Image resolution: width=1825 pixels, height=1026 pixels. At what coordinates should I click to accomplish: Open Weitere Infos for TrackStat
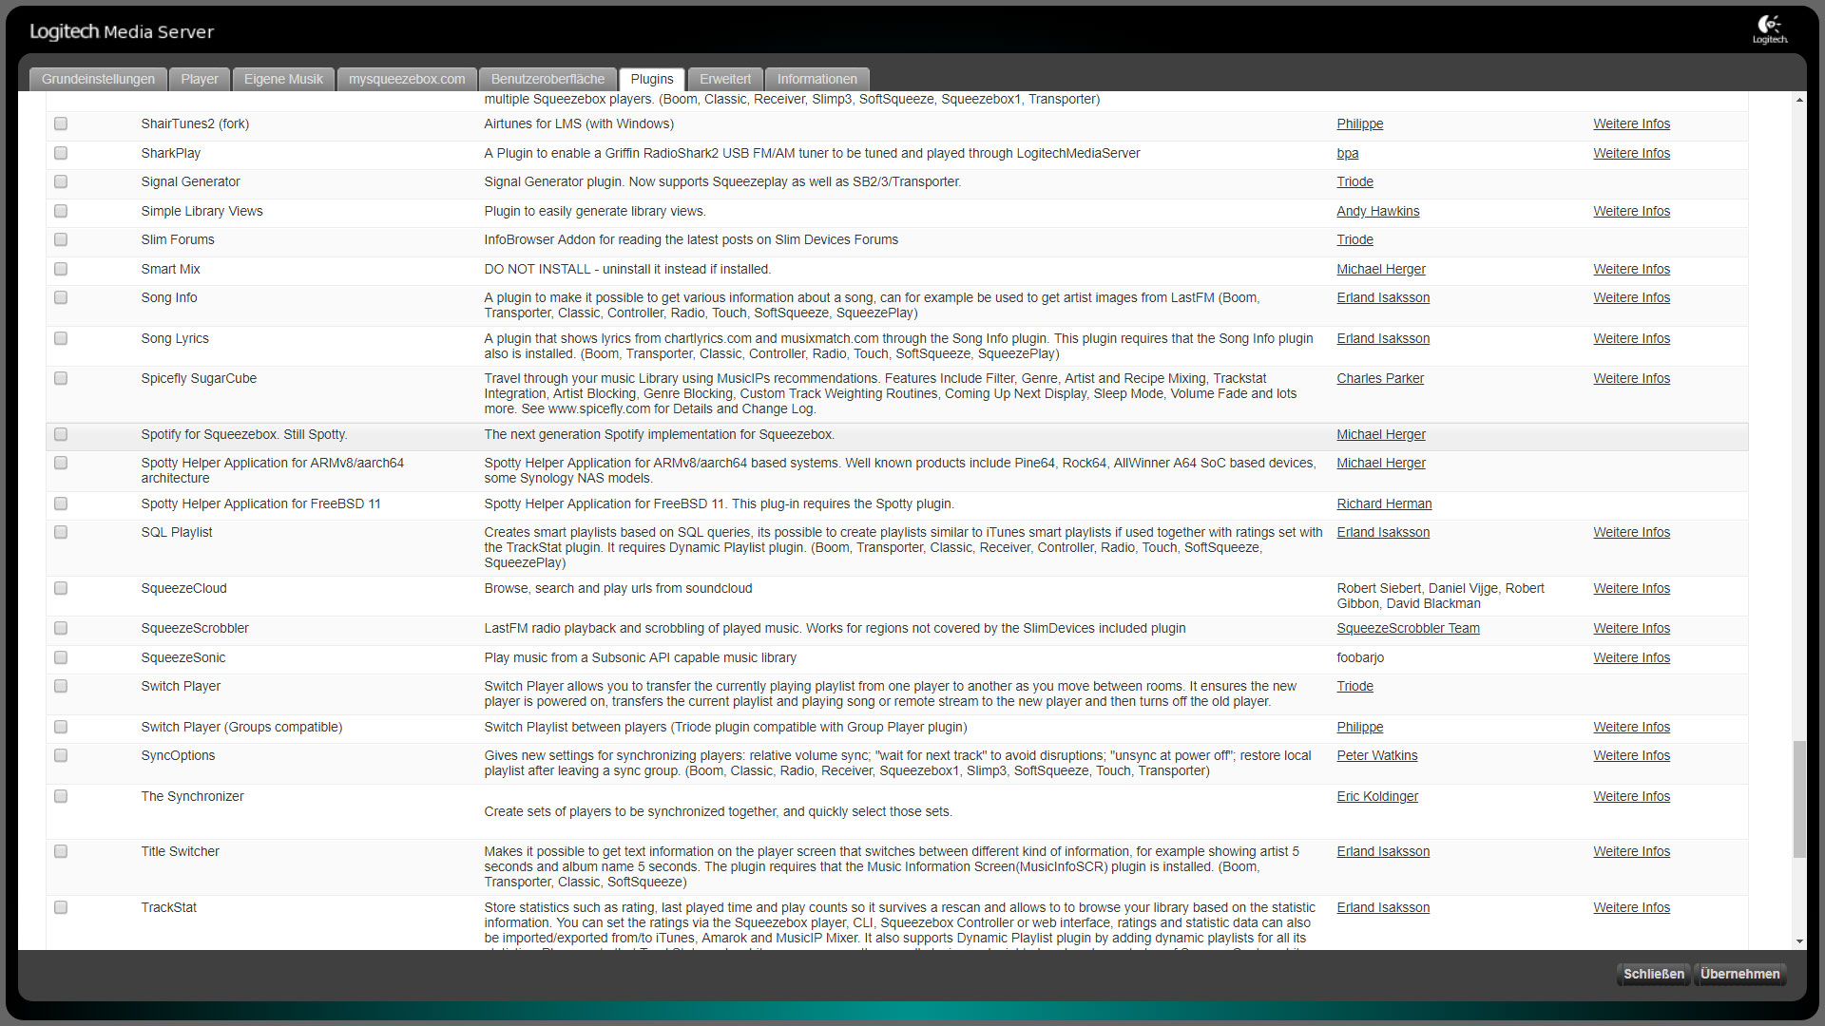pos(1631,907)
